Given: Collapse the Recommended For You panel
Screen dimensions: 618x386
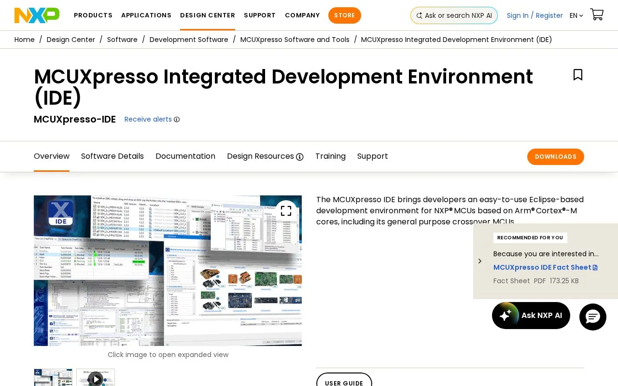Looking at the screenshot, I should pos(479,261).
